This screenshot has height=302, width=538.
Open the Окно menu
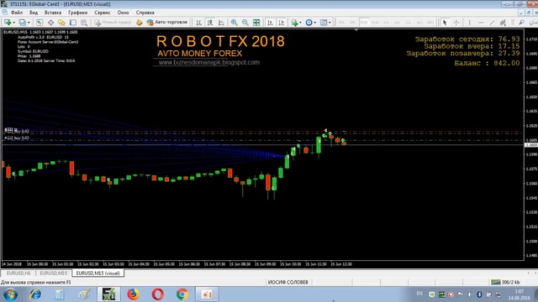tap(123, 13)
